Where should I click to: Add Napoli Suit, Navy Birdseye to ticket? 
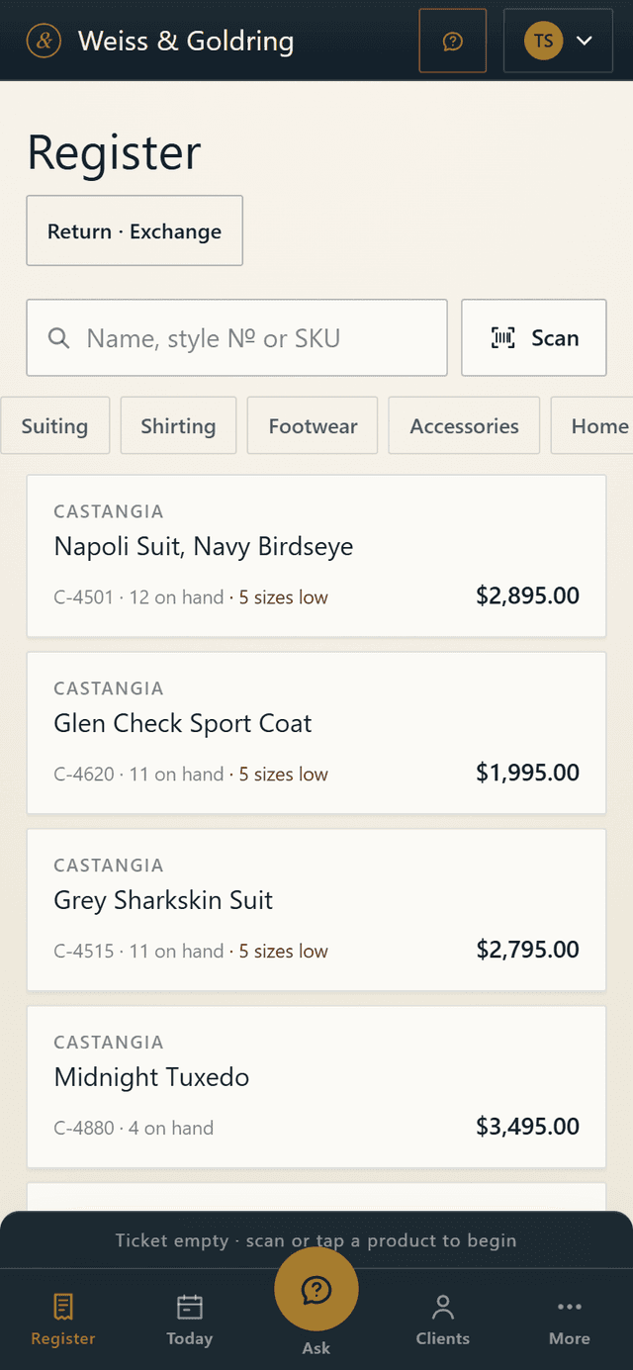click(316, 556)
